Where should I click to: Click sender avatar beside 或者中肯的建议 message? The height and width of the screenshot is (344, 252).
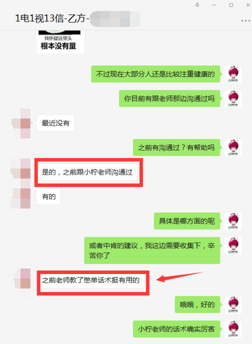233,246
